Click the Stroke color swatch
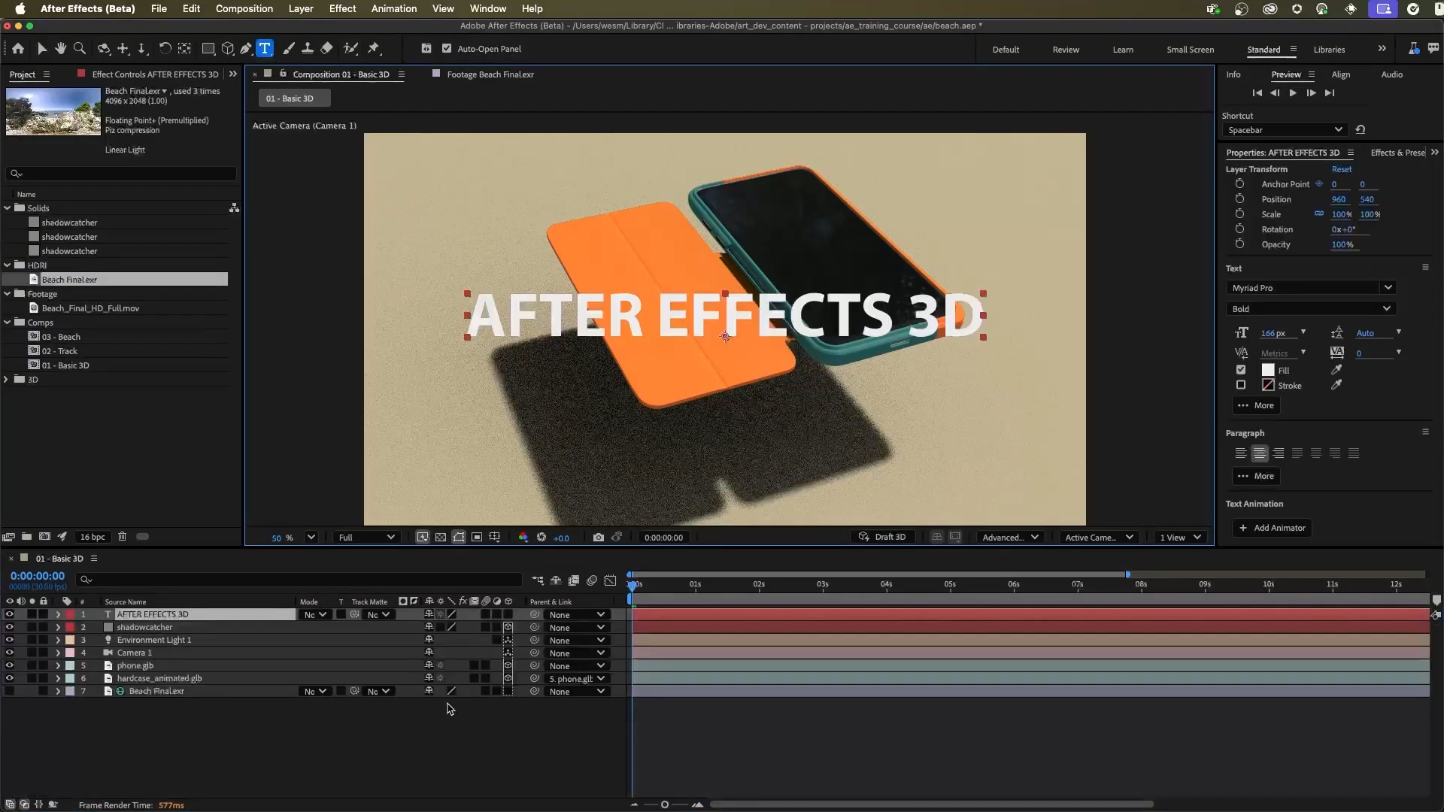1444x812 pixels. 1268,385
